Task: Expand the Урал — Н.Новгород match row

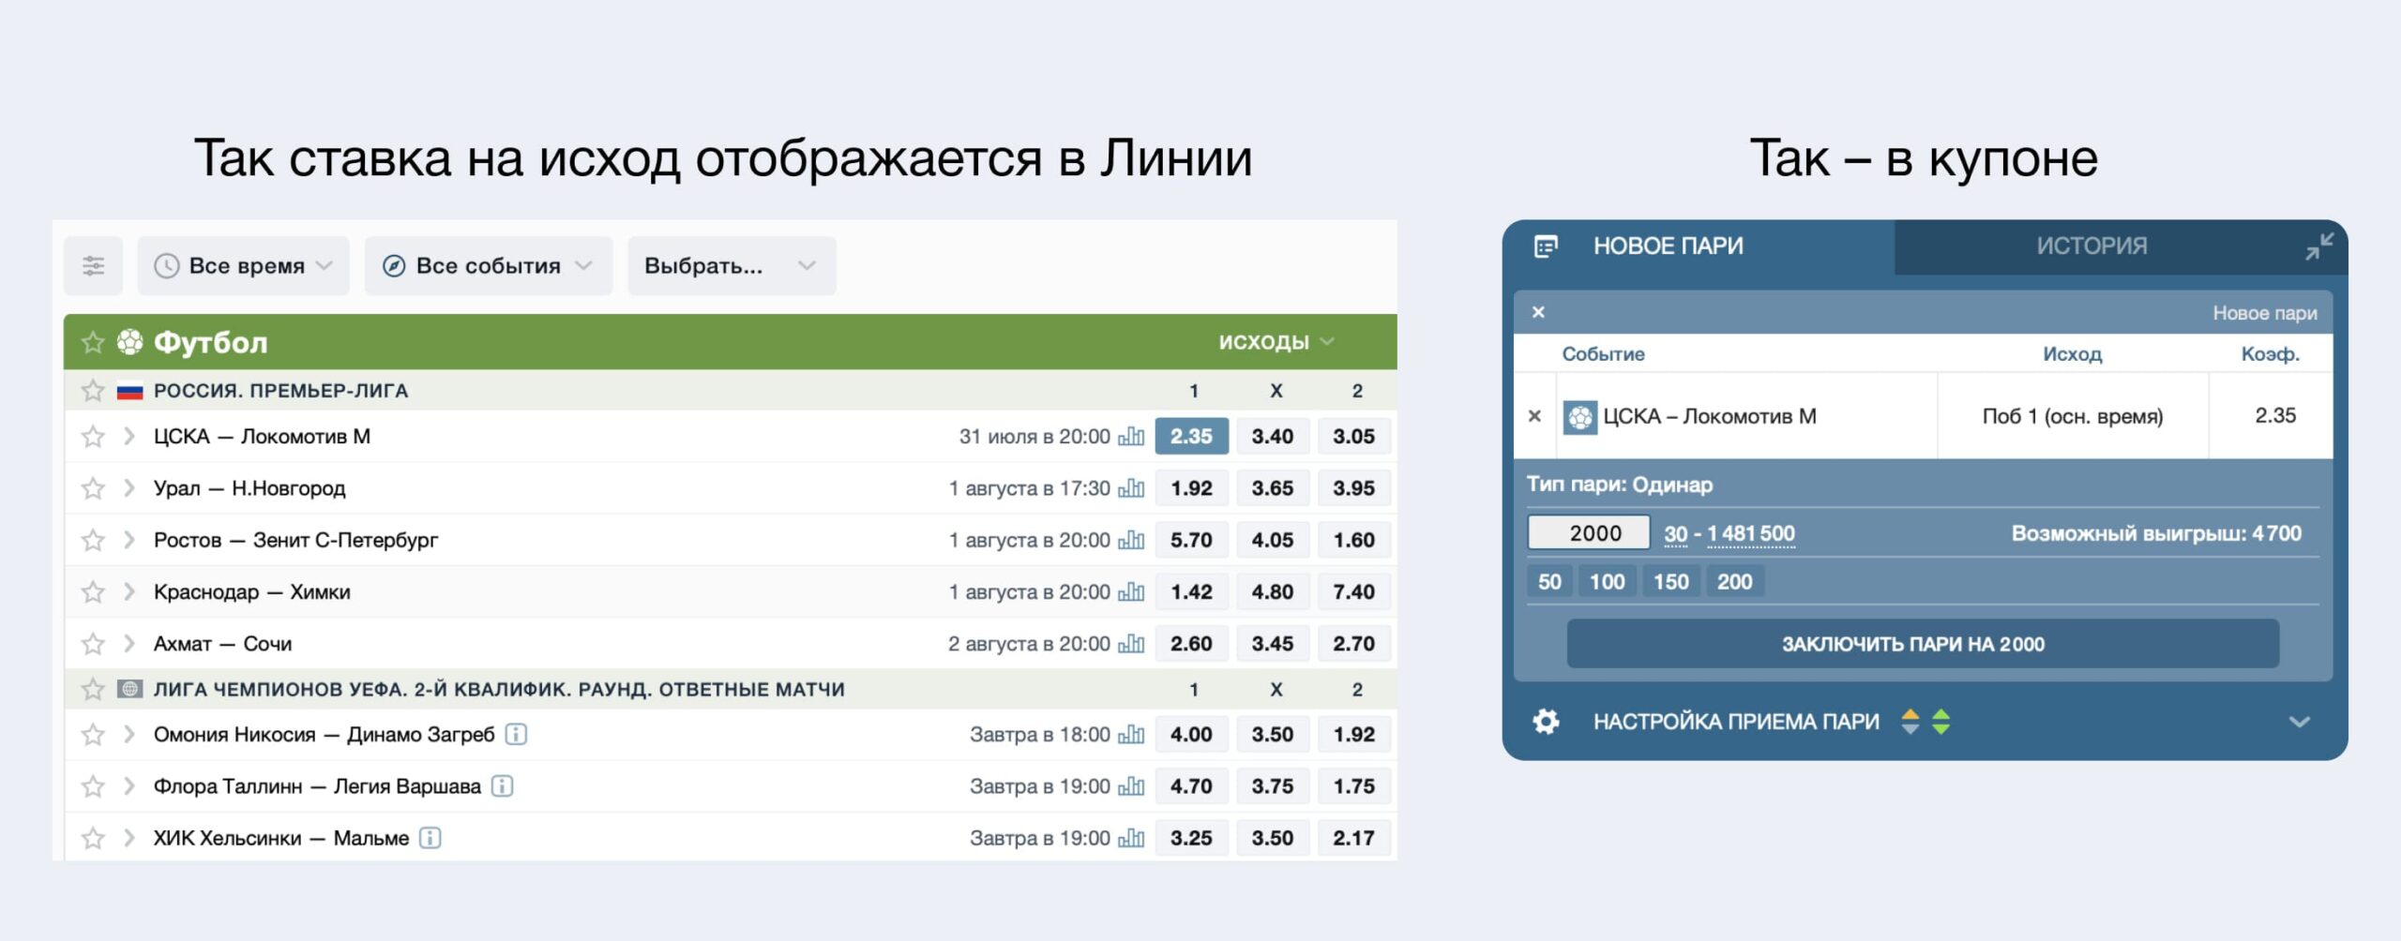Action: coord(129,488)
